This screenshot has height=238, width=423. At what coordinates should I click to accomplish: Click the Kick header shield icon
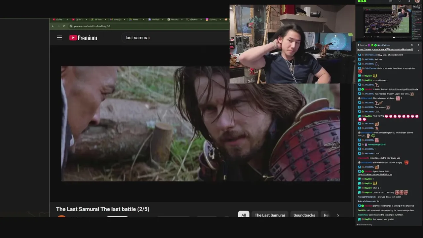[400, 1]
